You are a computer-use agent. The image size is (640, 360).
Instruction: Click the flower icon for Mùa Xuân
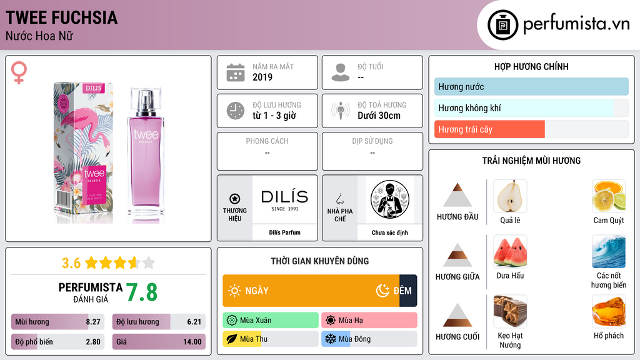232,320
